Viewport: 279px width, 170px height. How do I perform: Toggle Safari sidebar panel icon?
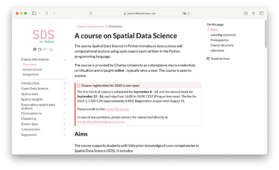tap(34, 13)
